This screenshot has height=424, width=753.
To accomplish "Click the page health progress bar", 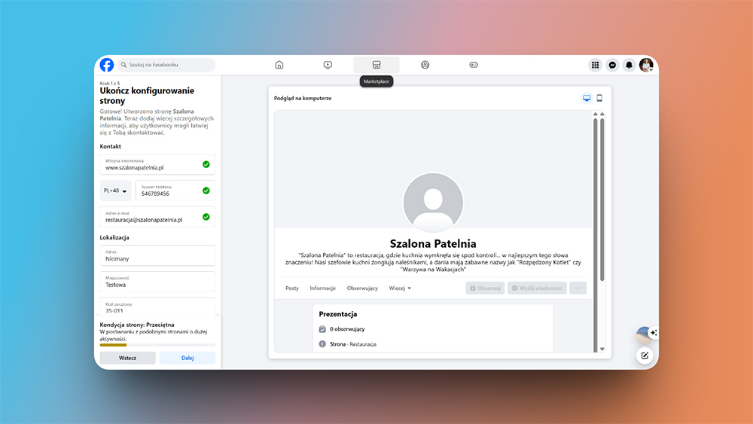I will [157, 345].
